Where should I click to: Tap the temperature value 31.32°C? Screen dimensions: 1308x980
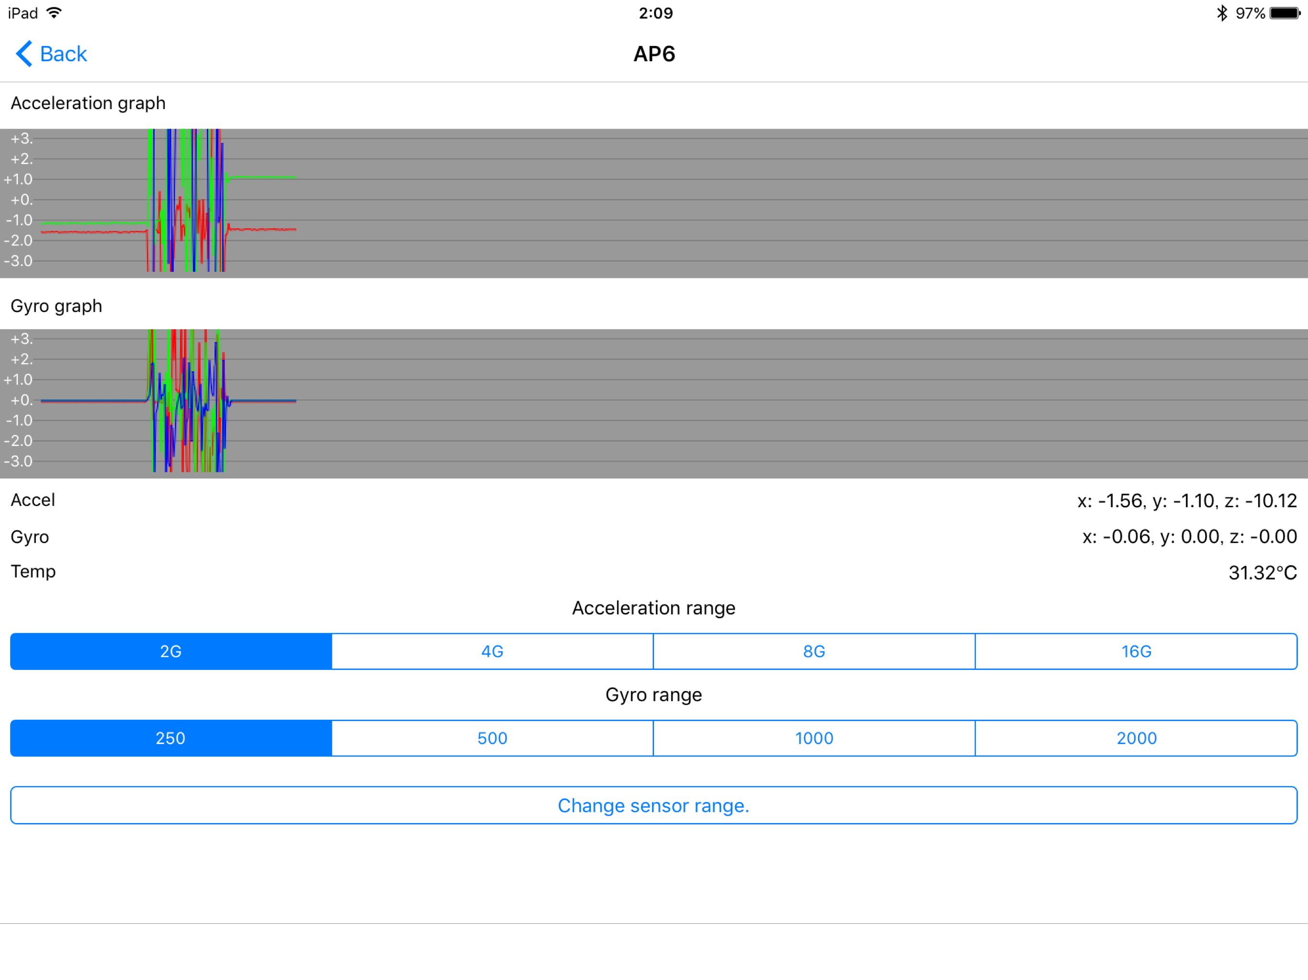1262,572
